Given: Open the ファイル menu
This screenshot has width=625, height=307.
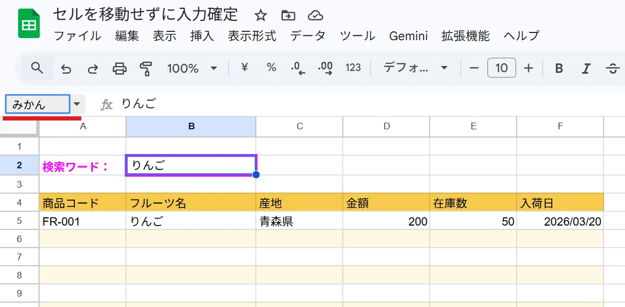Looking at the screenshot, I should (x=78, y=36).
